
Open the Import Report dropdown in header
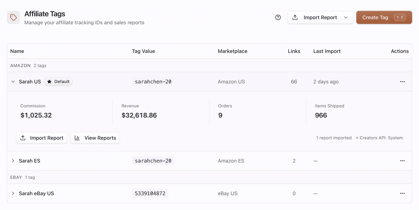pyautogui.click(x=320, y=17)
